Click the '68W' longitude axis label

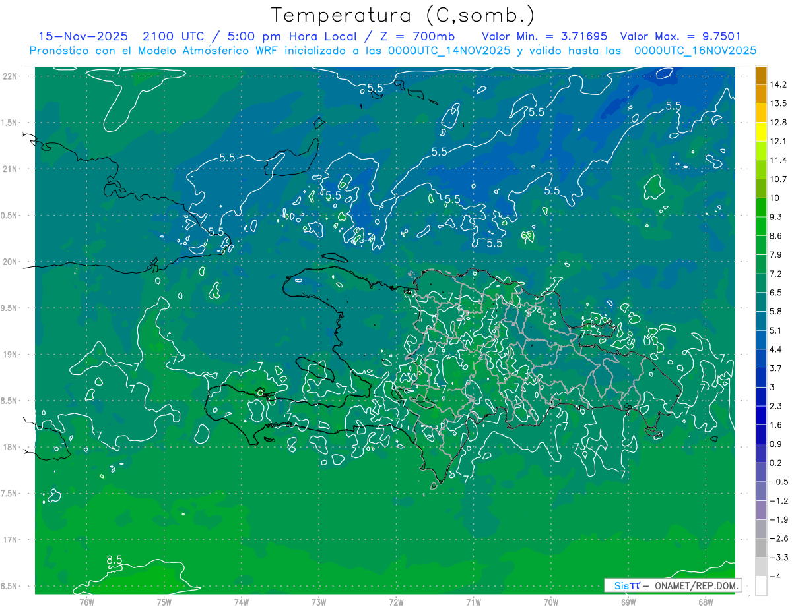[x=706, y=602]
